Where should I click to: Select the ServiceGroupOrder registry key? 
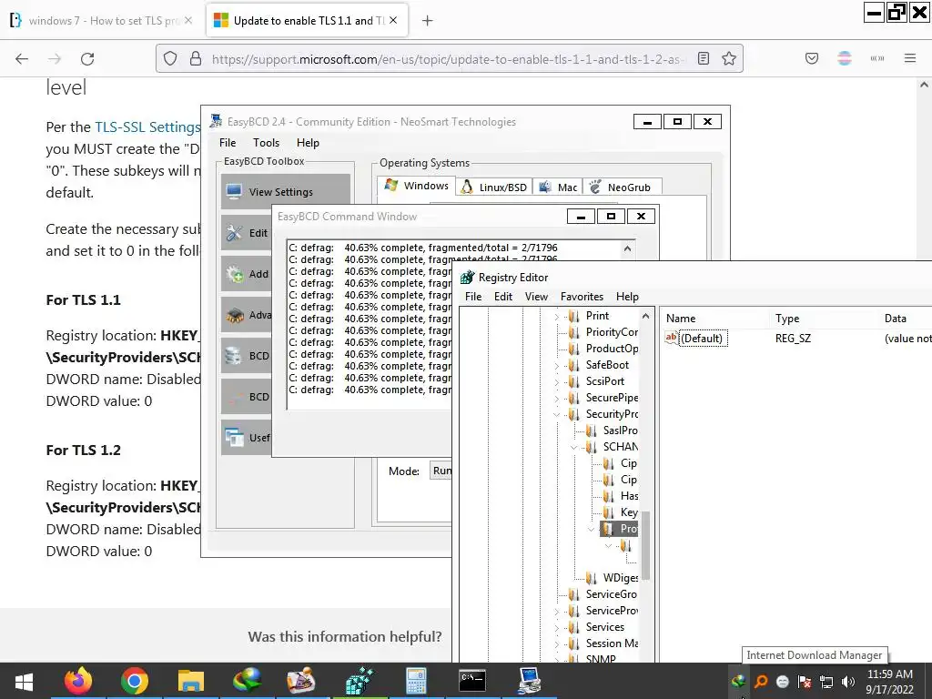pyautogui.click(x=612, y=593)
